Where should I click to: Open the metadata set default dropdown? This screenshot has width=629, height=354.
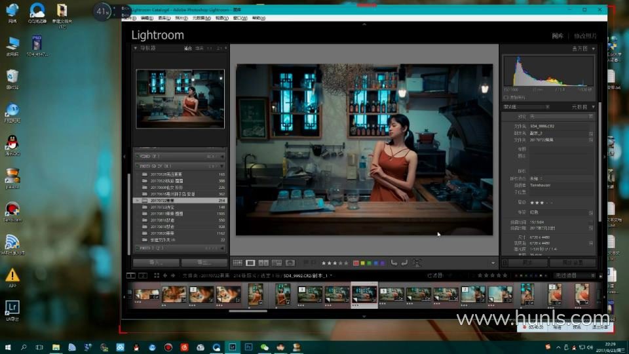(x=526, y=107)
